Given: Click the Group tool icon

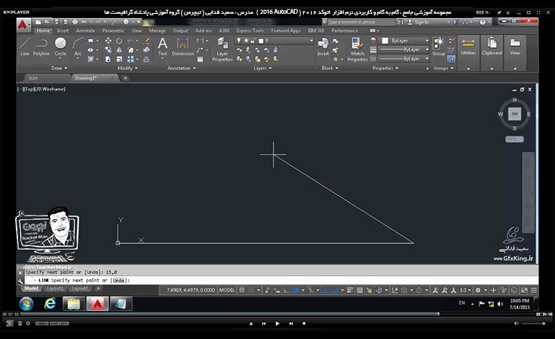Looking at the screenshot, I should pyautogui.click(x=438, y=46).
